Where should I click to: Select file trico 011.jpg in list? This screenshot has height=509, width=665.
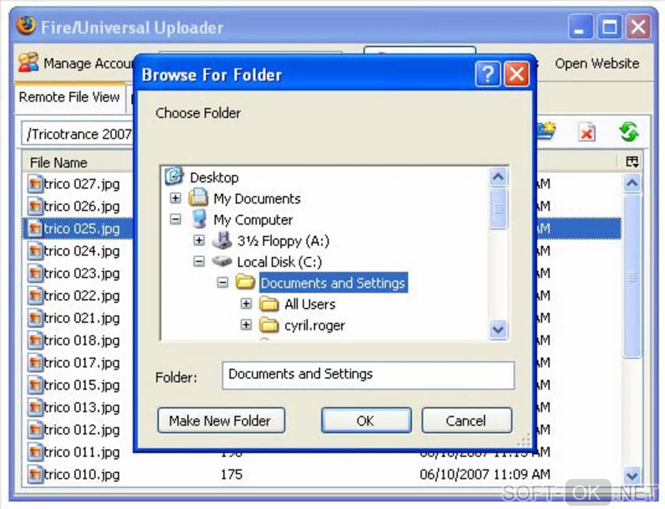pos(82,452)
